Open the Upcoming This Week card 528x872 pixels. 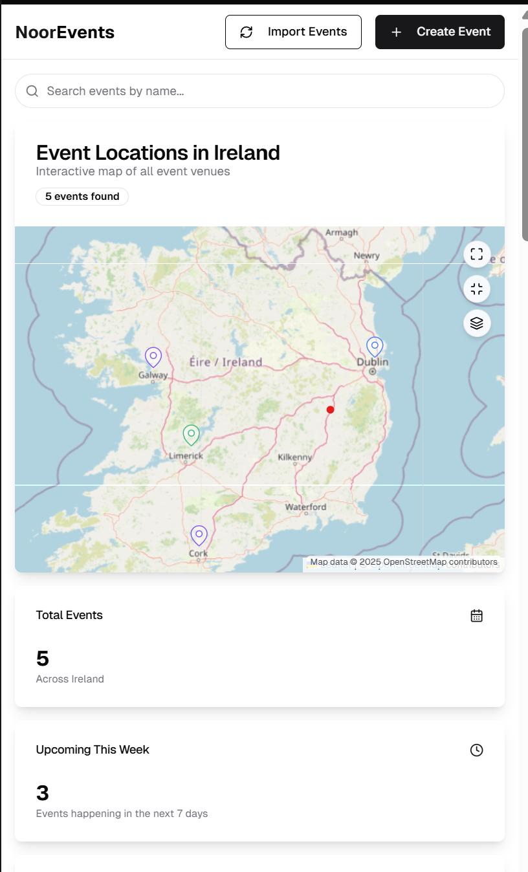click(x=259, y=781)
